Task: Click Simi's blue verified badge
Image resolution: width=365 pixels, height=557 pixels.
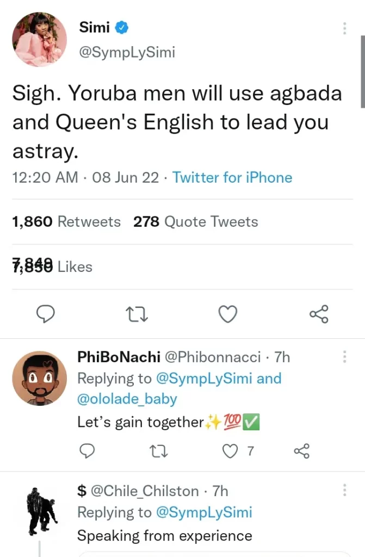Action: [122, 28]
